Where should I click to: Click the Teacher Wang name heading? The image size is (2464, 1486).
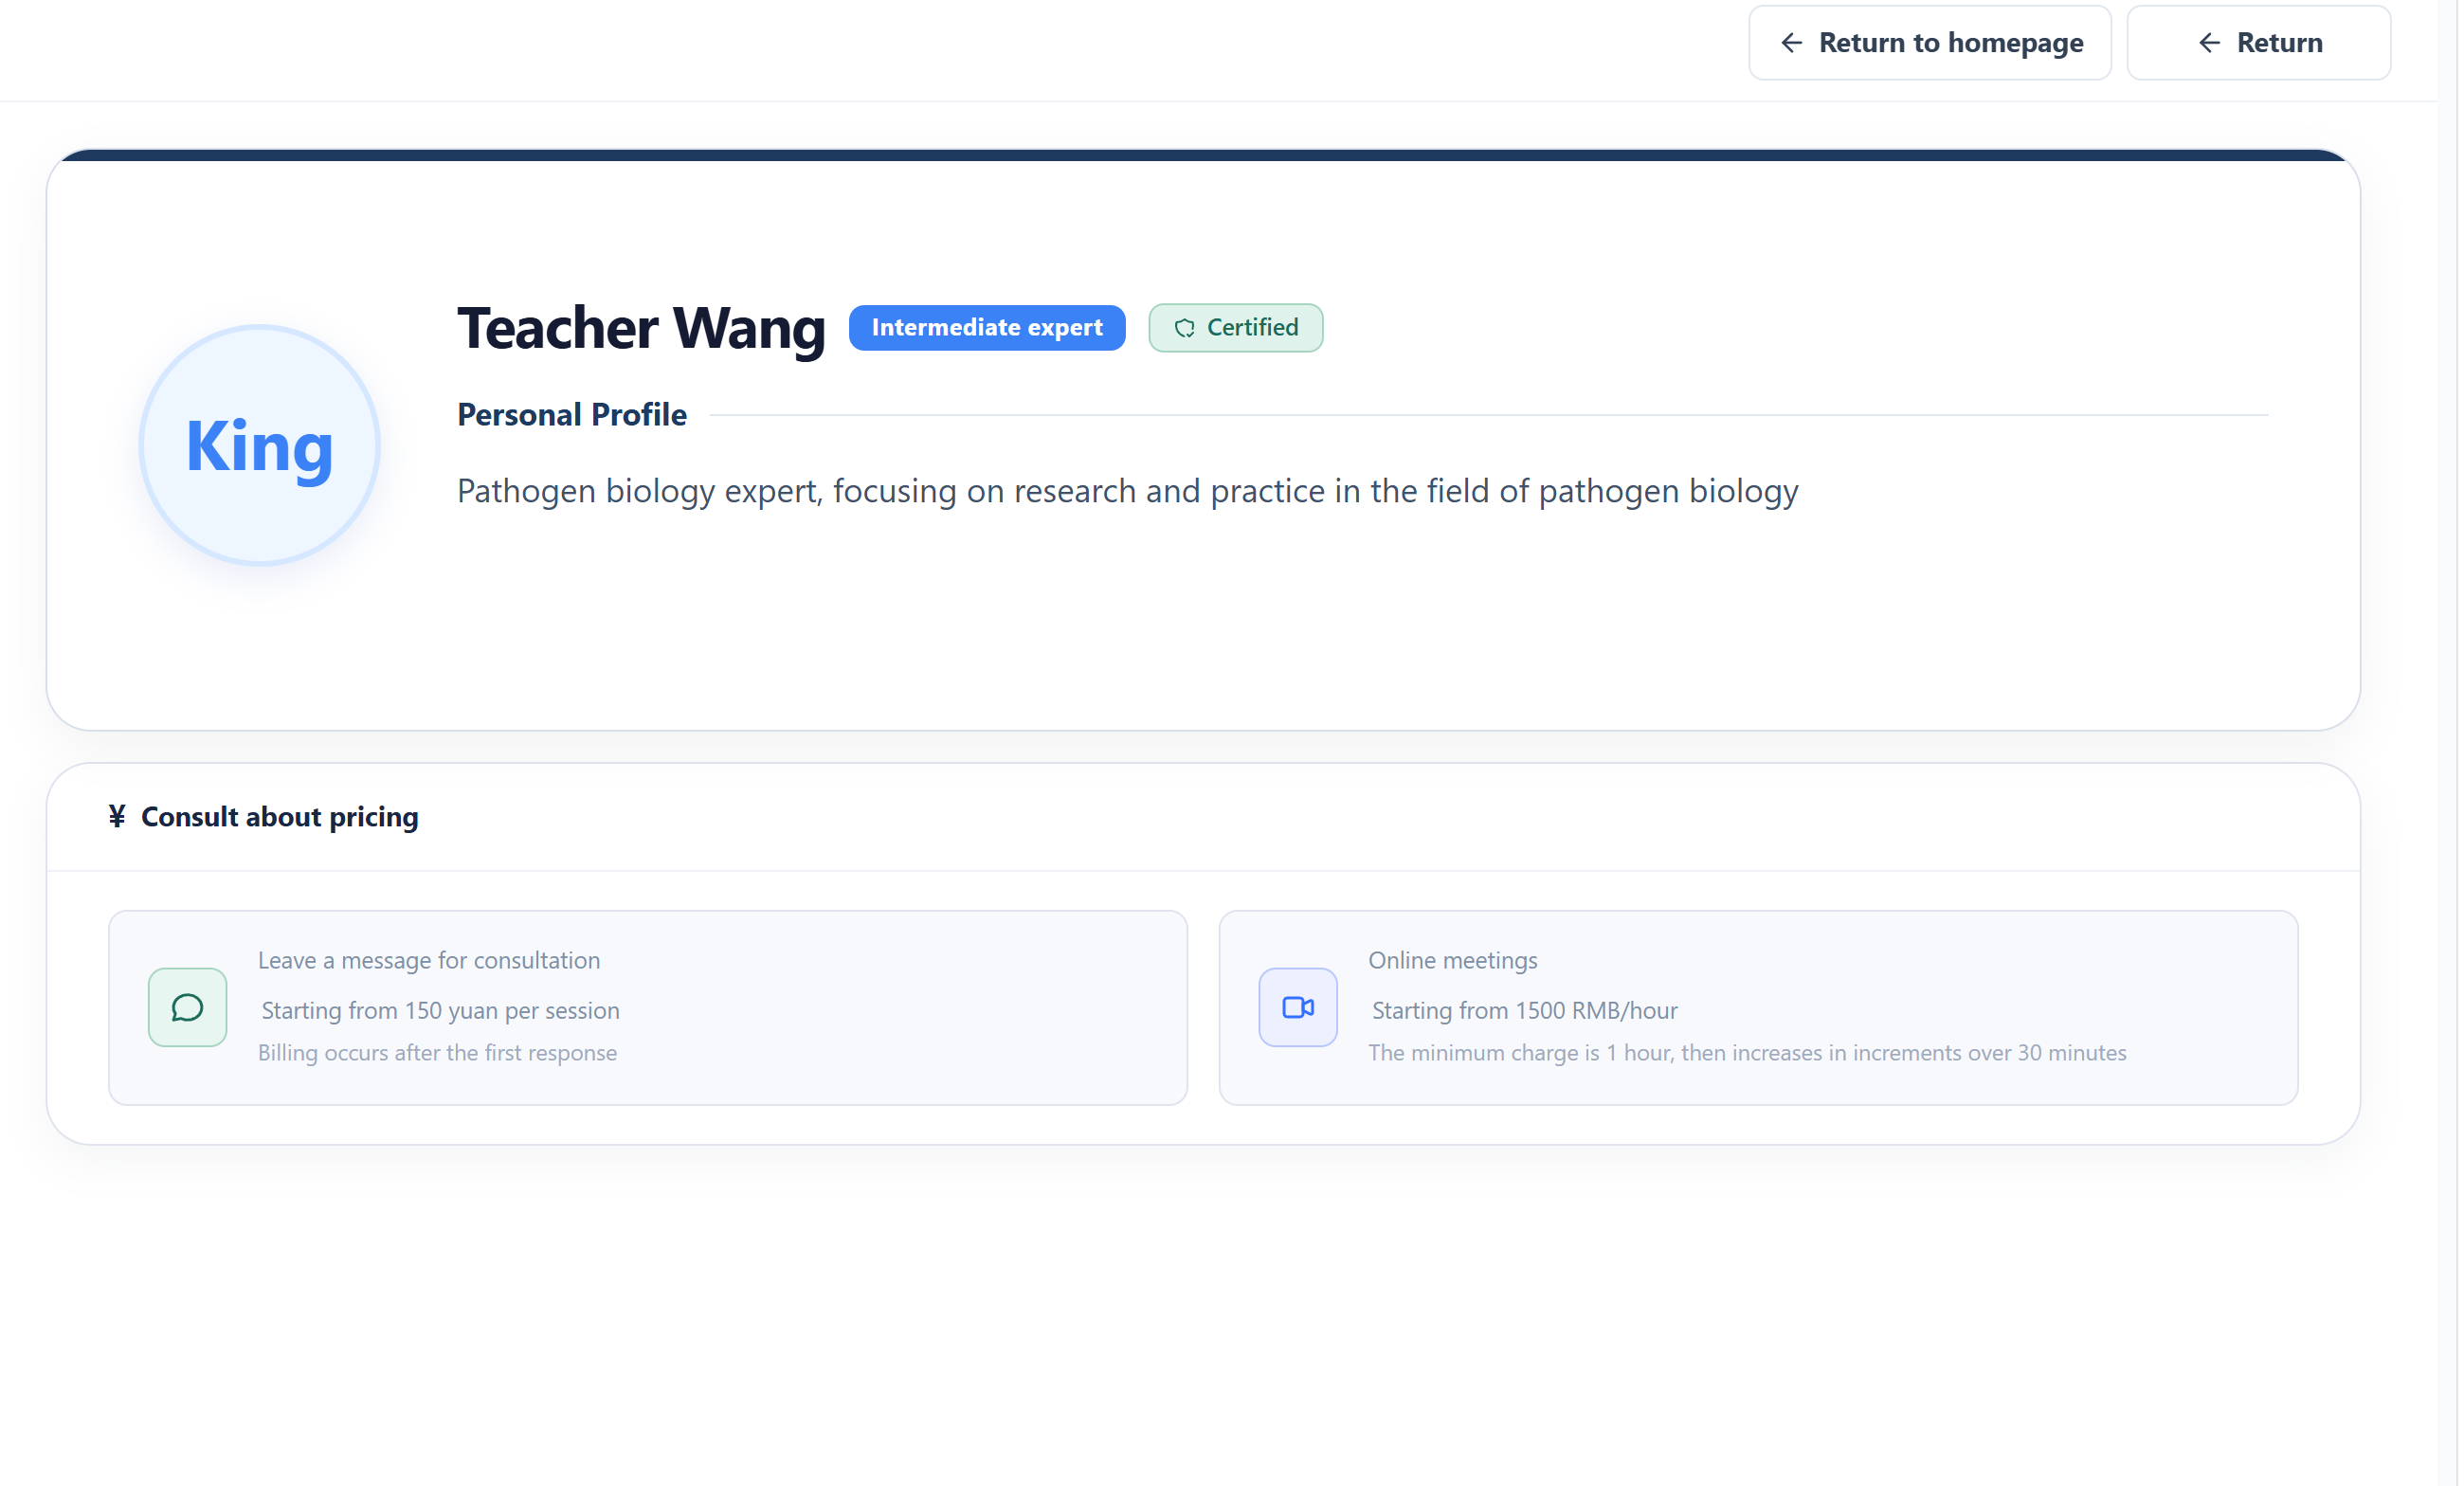tap(641, 328)
